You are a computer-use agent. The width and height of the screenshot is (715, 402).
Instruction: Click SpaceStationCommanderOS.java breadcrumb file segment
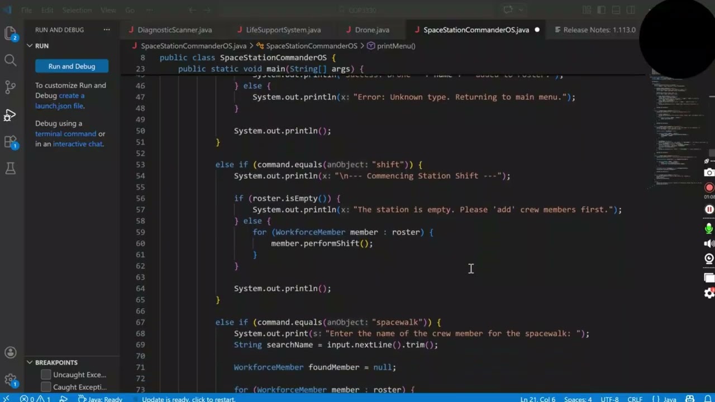coord(193,46)
